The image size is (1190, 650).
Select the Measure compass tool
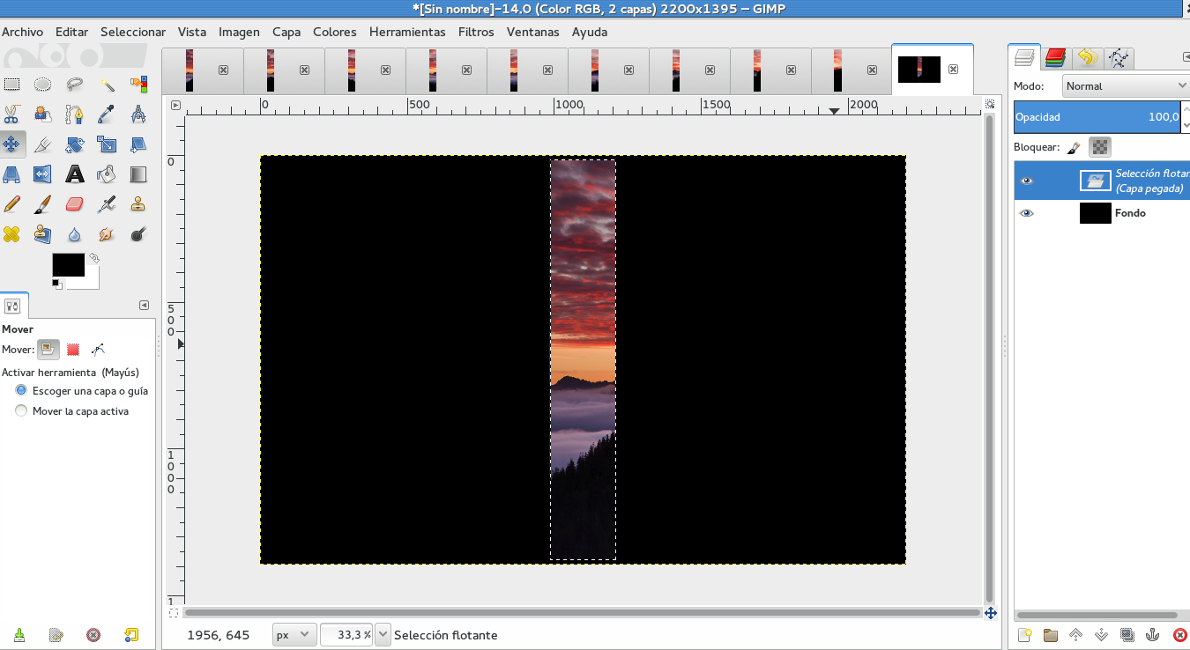point(138,114)
